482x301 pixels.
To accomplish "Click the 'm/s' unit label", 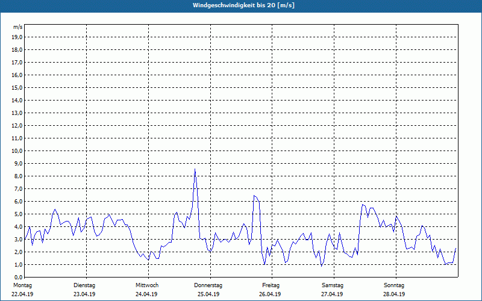I will (x=18, y=27).
